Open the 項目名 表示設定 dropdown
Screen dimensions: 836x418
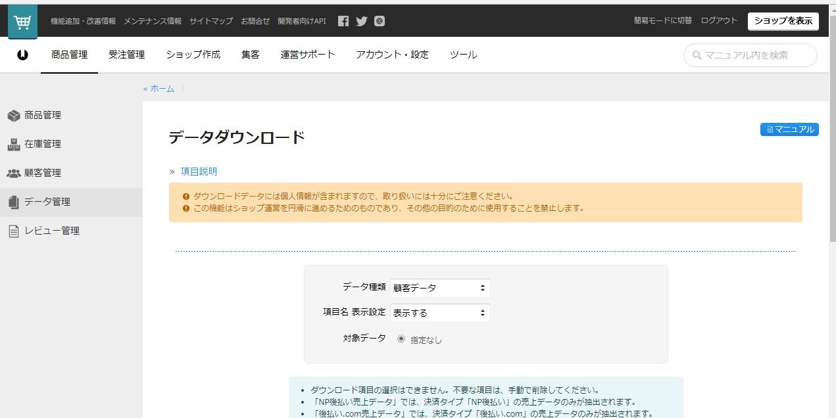[x=440, y=313]
